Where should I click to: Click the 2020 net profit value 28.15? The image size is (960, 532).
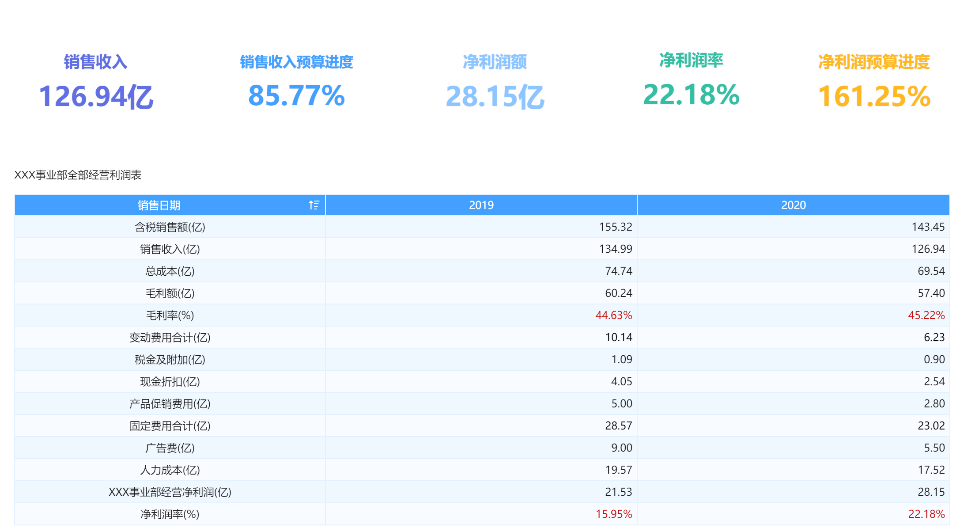[931, 492]
